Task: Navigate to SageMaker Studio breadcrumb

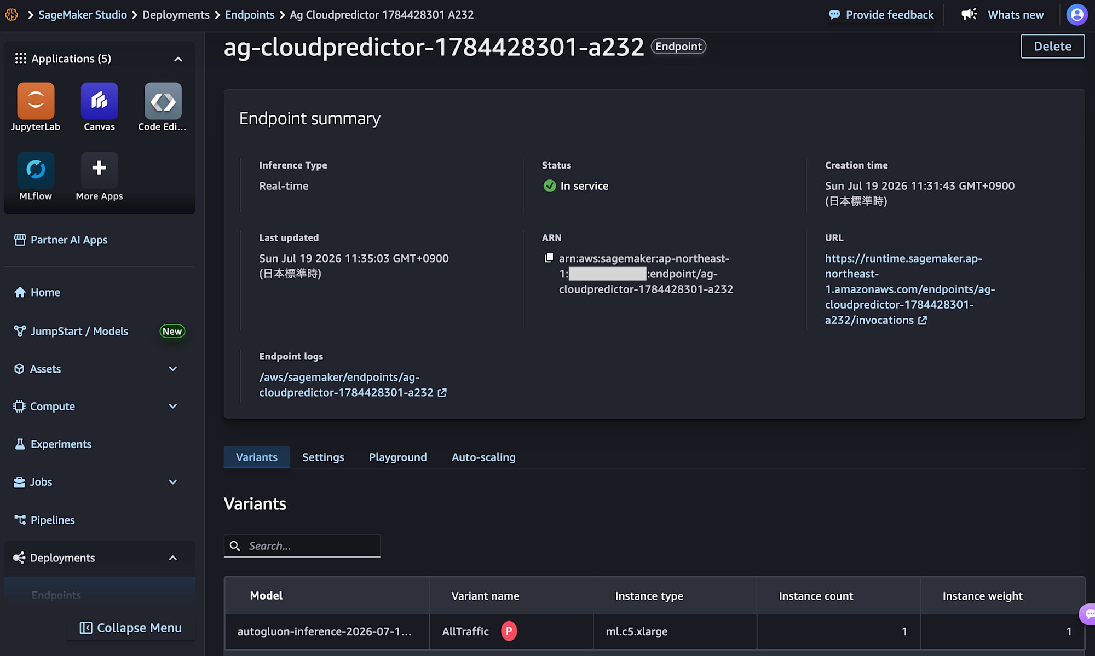Action: 83,15
